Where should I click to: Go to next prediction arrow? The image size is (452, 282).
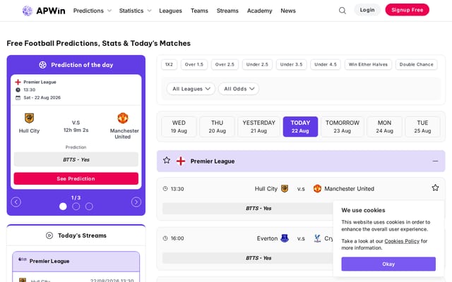(136, 202)
